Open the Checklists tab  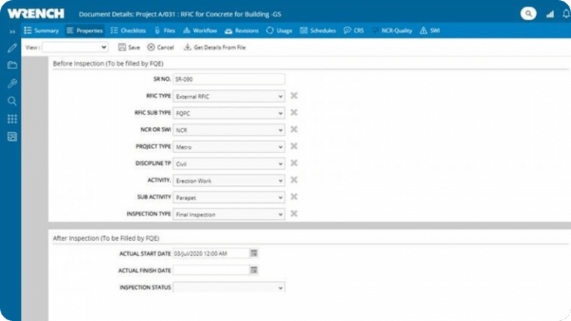[128, 30]
